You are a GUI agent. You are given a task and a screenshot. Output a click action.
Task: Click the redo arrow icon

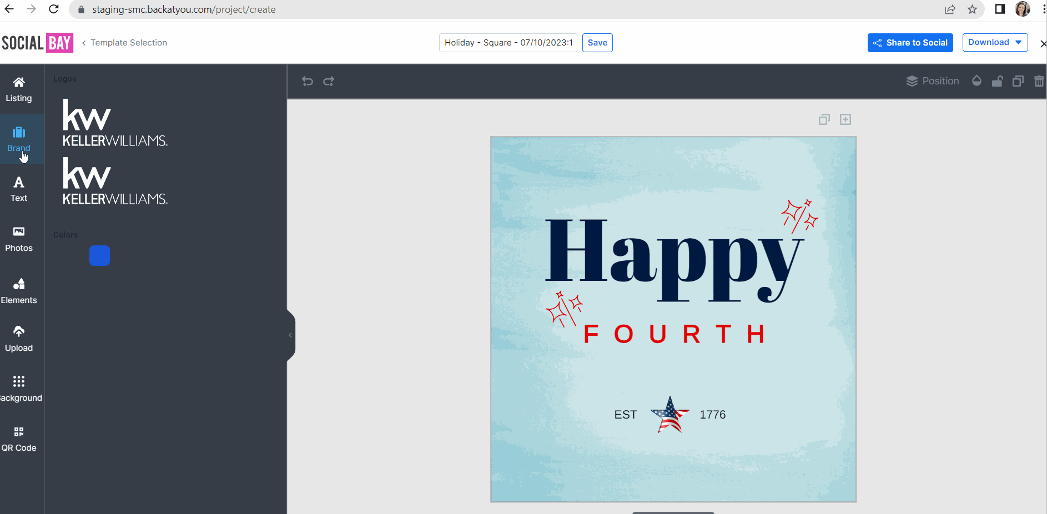coord(329,82)
